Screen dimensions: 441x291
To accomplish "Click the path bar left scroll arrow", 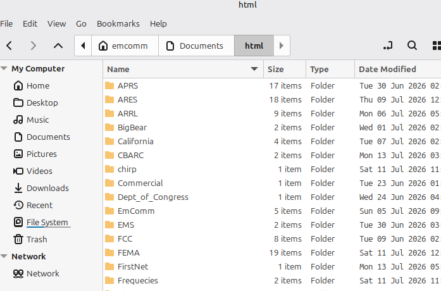I will coord(83,46).
